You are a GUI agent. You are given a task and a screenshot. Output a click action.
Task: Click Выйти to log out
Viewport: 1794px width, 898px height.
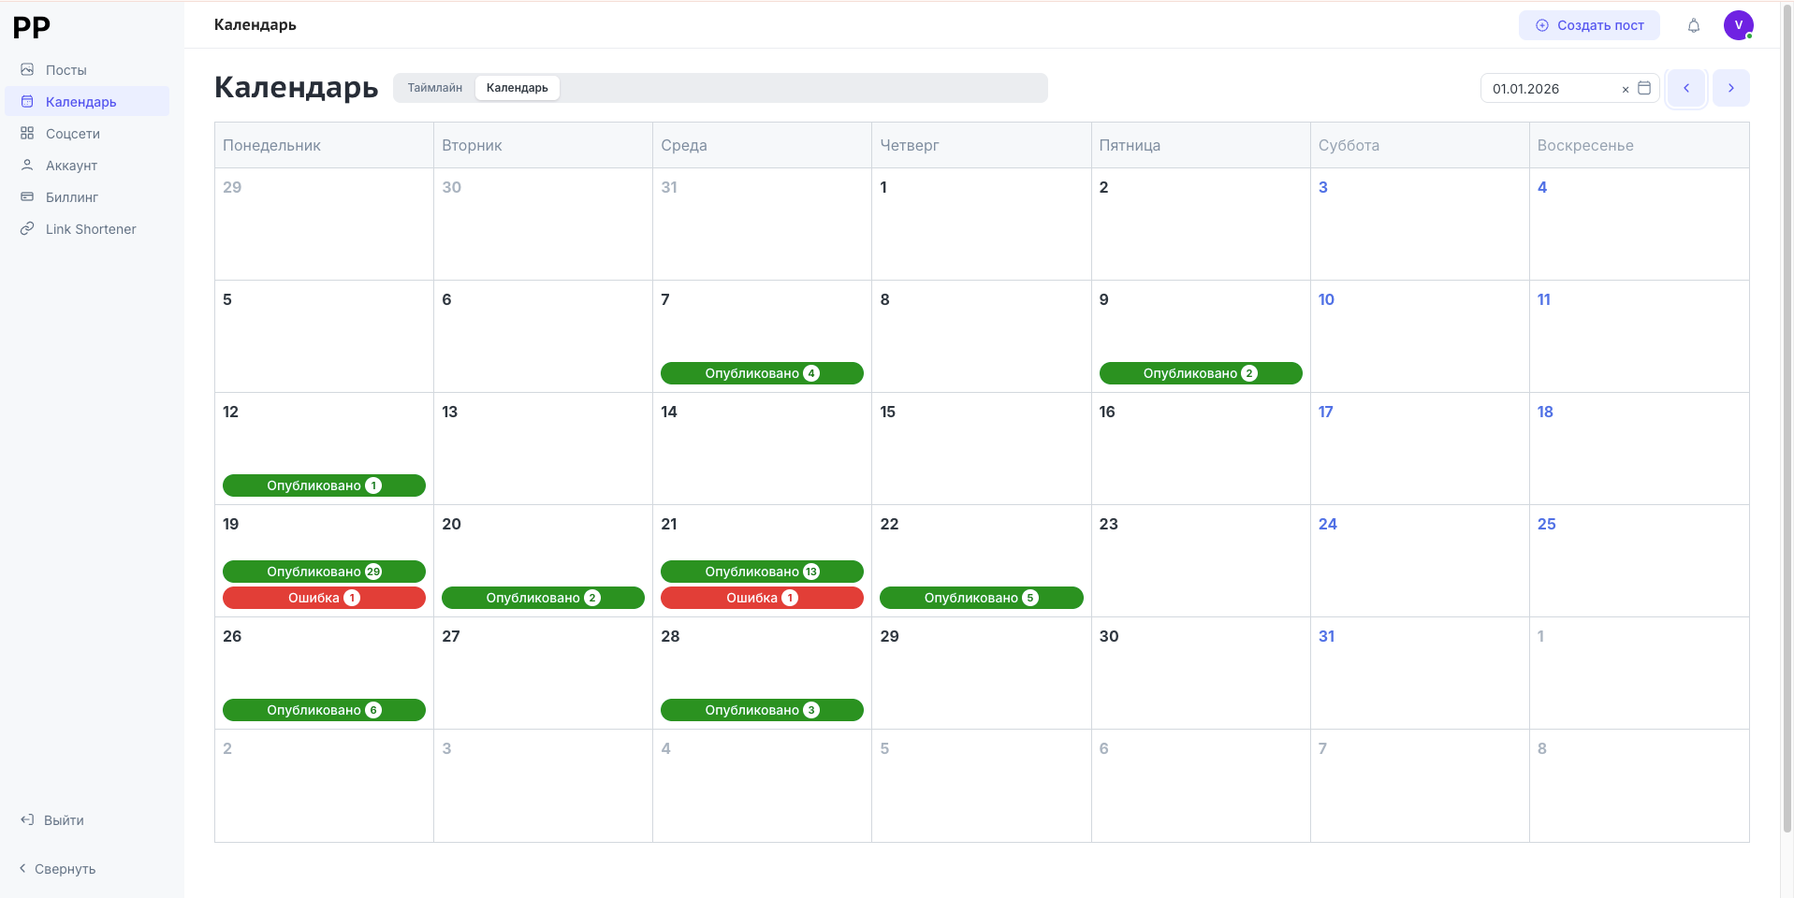[63, 820]
